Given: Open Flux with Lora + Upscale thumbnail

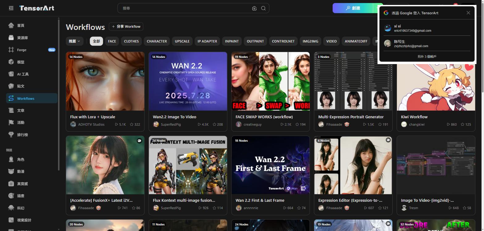Looking at the screenshot, I should tap(105, 81).
